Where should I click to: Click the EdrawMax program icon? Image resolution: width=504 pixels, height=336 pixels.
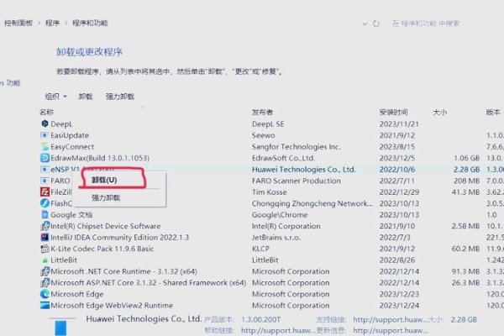tap(45, 158)
